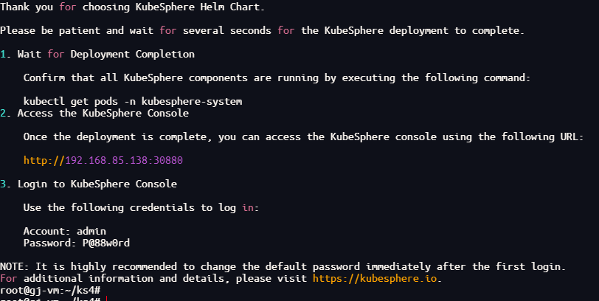Viewport: 599px width, 301px height.
Task: Click the NOTE about changing default password
Action: tap(283, 266)
